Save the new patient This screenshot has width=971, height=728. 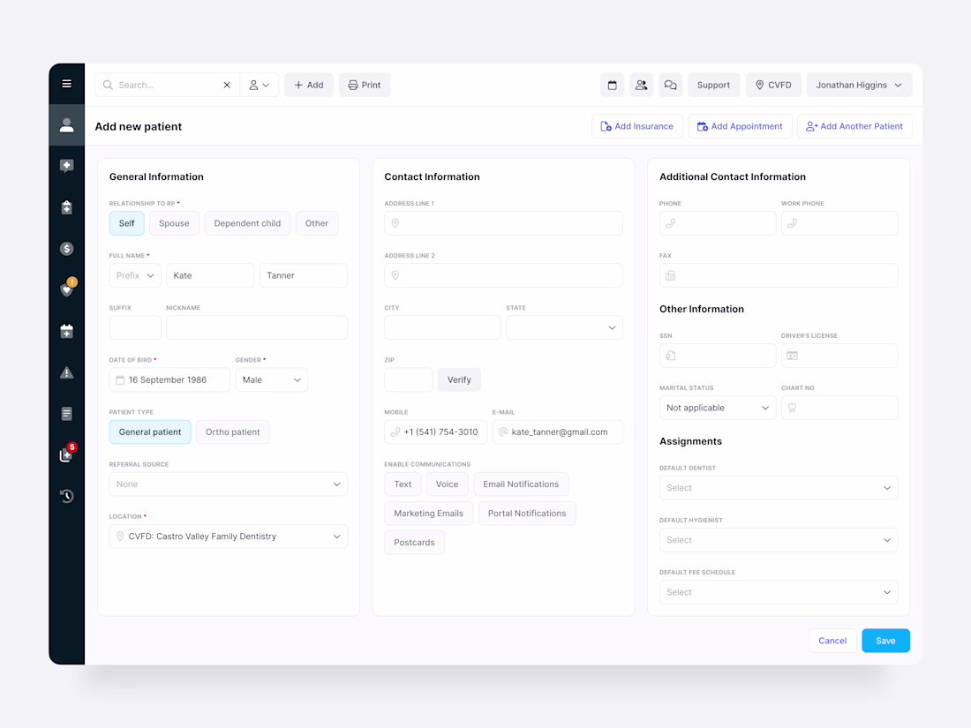(x=885, y=641)
